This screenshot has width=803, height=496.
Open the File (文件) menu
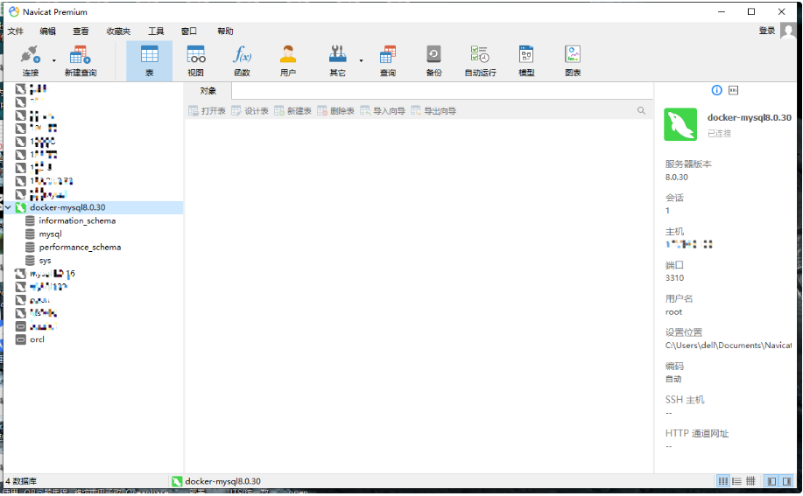(16, 31)
